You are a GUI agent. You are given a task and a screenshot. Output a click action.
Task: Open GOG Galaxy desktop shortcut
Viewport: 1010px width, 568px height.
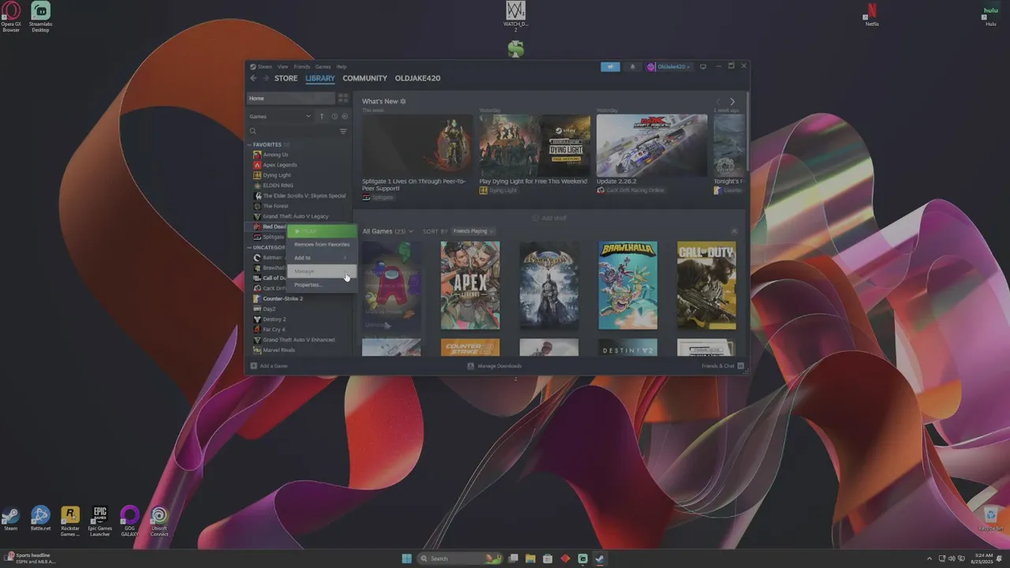click(129, 521)
